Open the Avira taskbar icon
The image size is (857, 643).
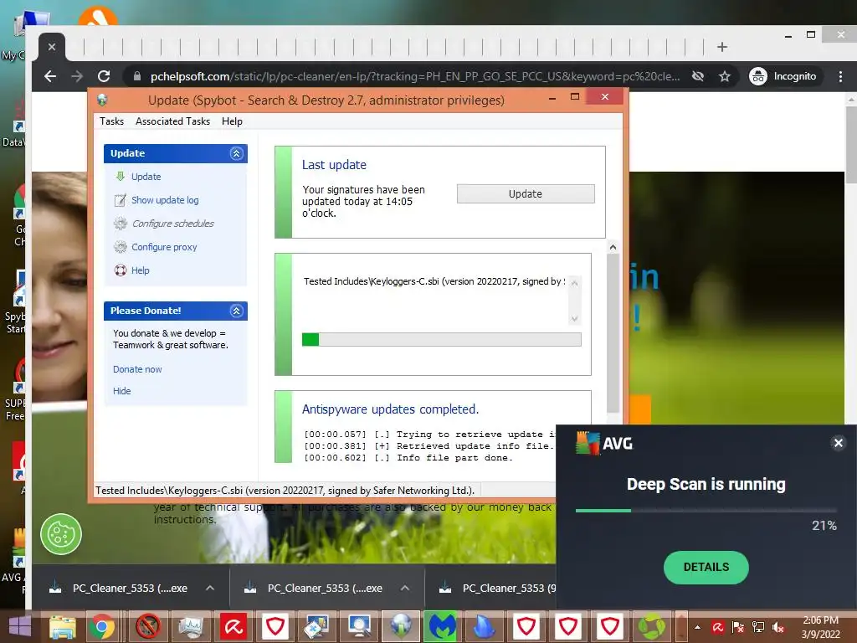click(233, 626)
